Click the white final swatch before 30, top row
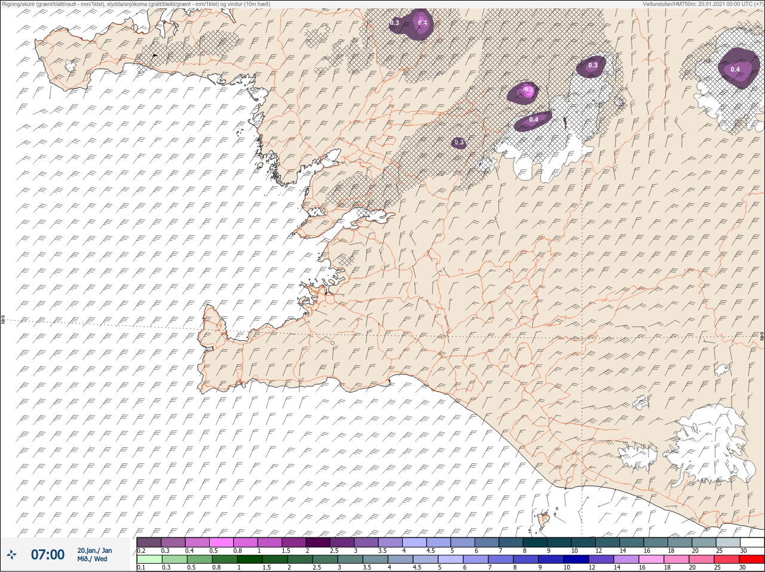The image size is (765, 572). (x=752, y=542)
